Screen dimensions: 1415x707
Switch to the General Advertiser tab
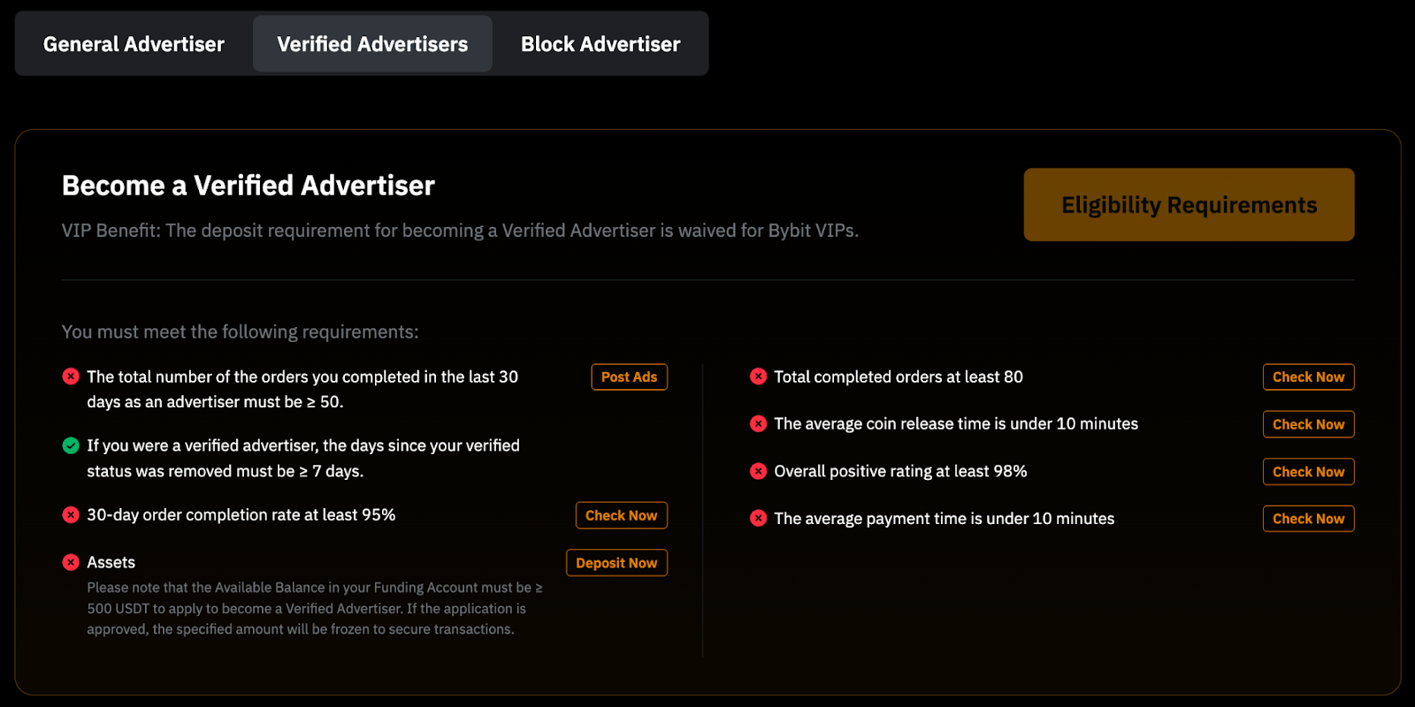134,44
